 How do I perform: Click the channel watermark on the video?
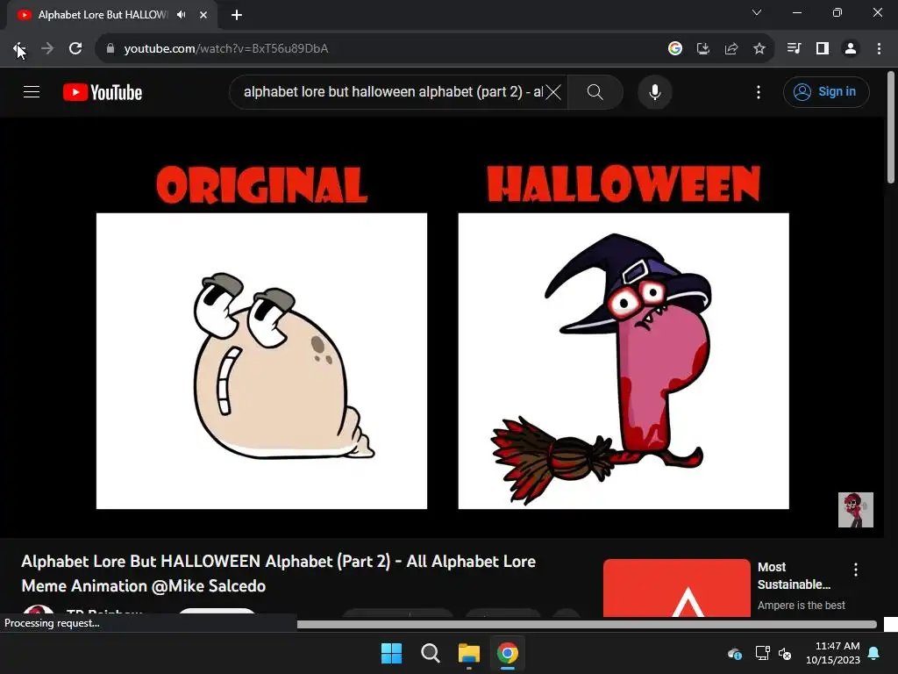[x=856, y=510]
